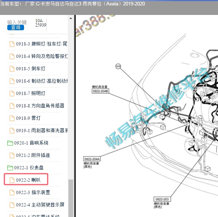Click document icon beside 0922-4 entry

(x=12, y=205)
